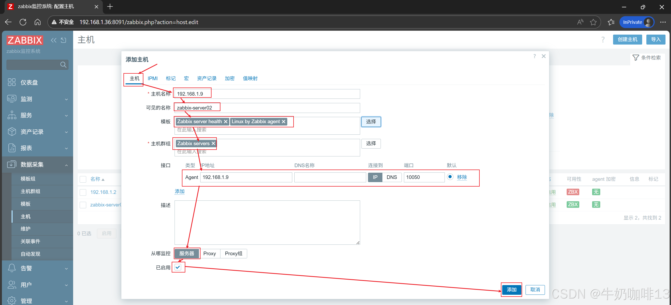Click the sidebar search magnifier icon
This screenshot has width=671, height=305.
click(x=63, y=64)
